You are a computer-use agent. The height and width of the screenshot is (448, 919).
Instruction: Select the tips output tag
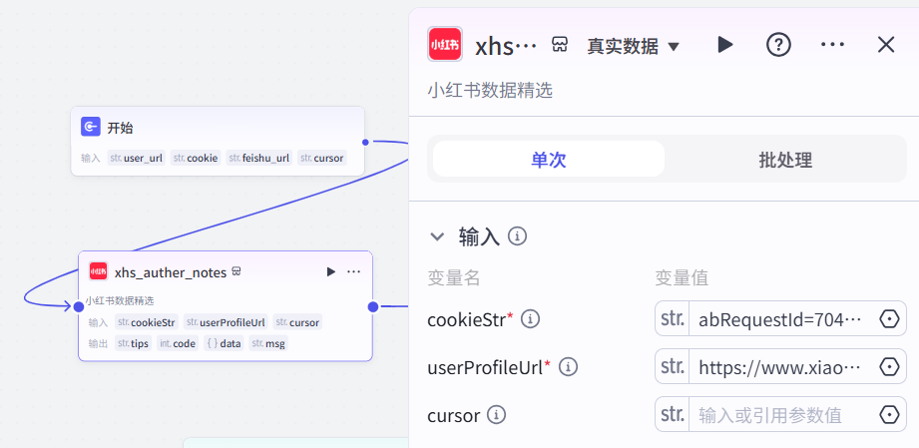click(x=133, y=343)
